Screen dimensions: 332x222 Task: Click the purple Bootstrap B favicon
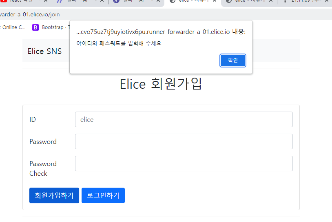(35, 27)
